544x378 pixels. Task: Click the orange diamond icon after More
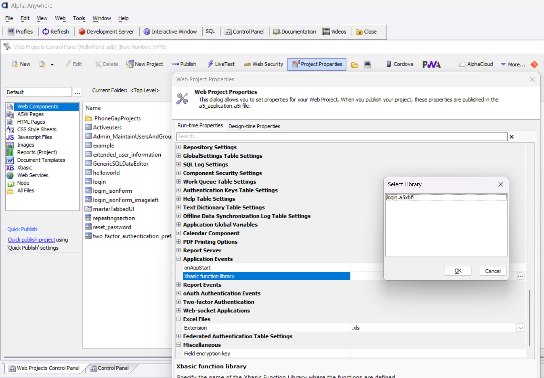[534, 65]
